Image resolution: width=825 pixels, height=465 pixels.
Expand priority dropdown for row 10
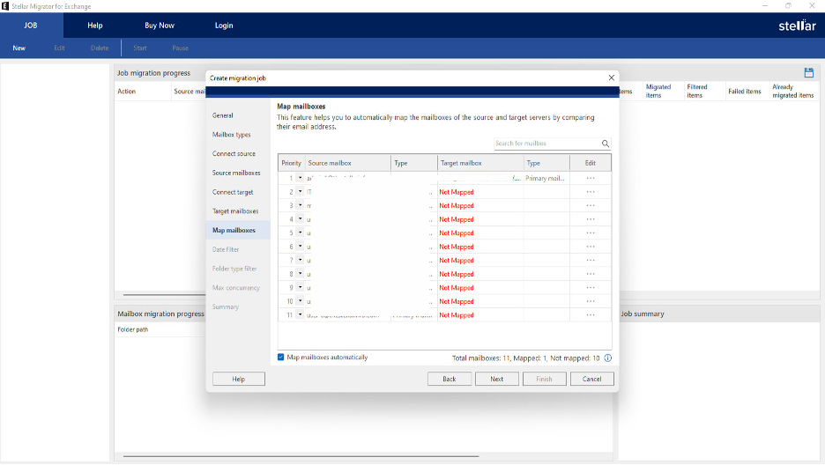coord(300,301)
